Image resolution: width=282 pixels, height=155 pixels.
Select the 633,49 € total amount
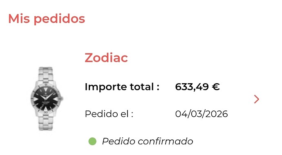(197, 87)
